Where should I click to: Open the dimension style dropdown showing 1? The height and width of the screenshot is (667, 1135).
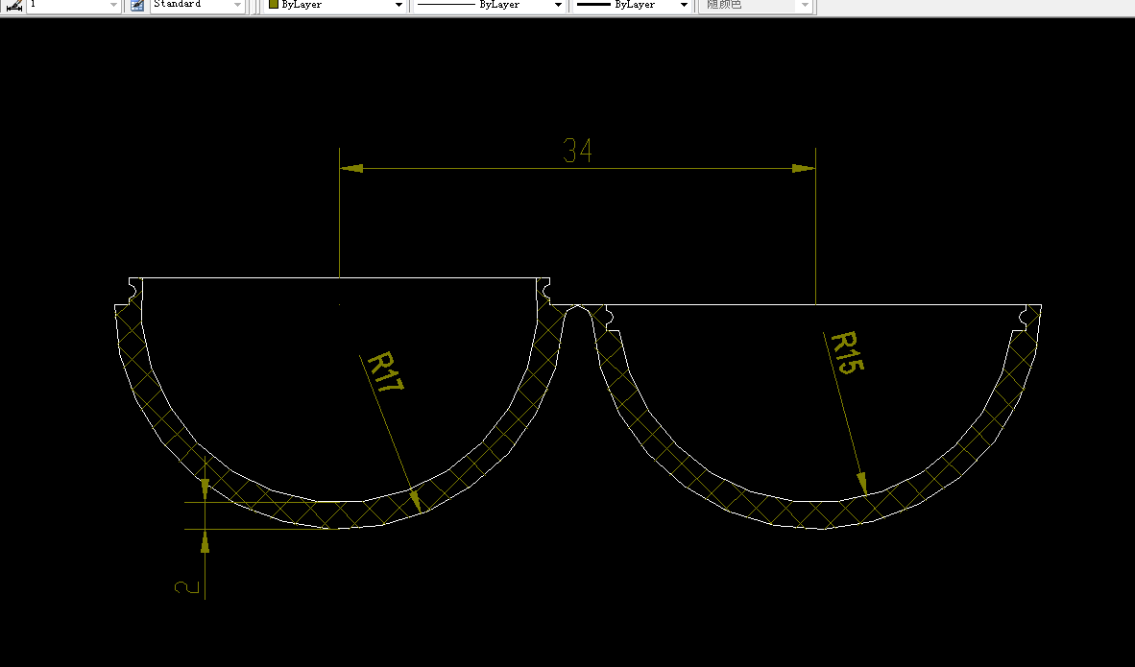point(74,5)
